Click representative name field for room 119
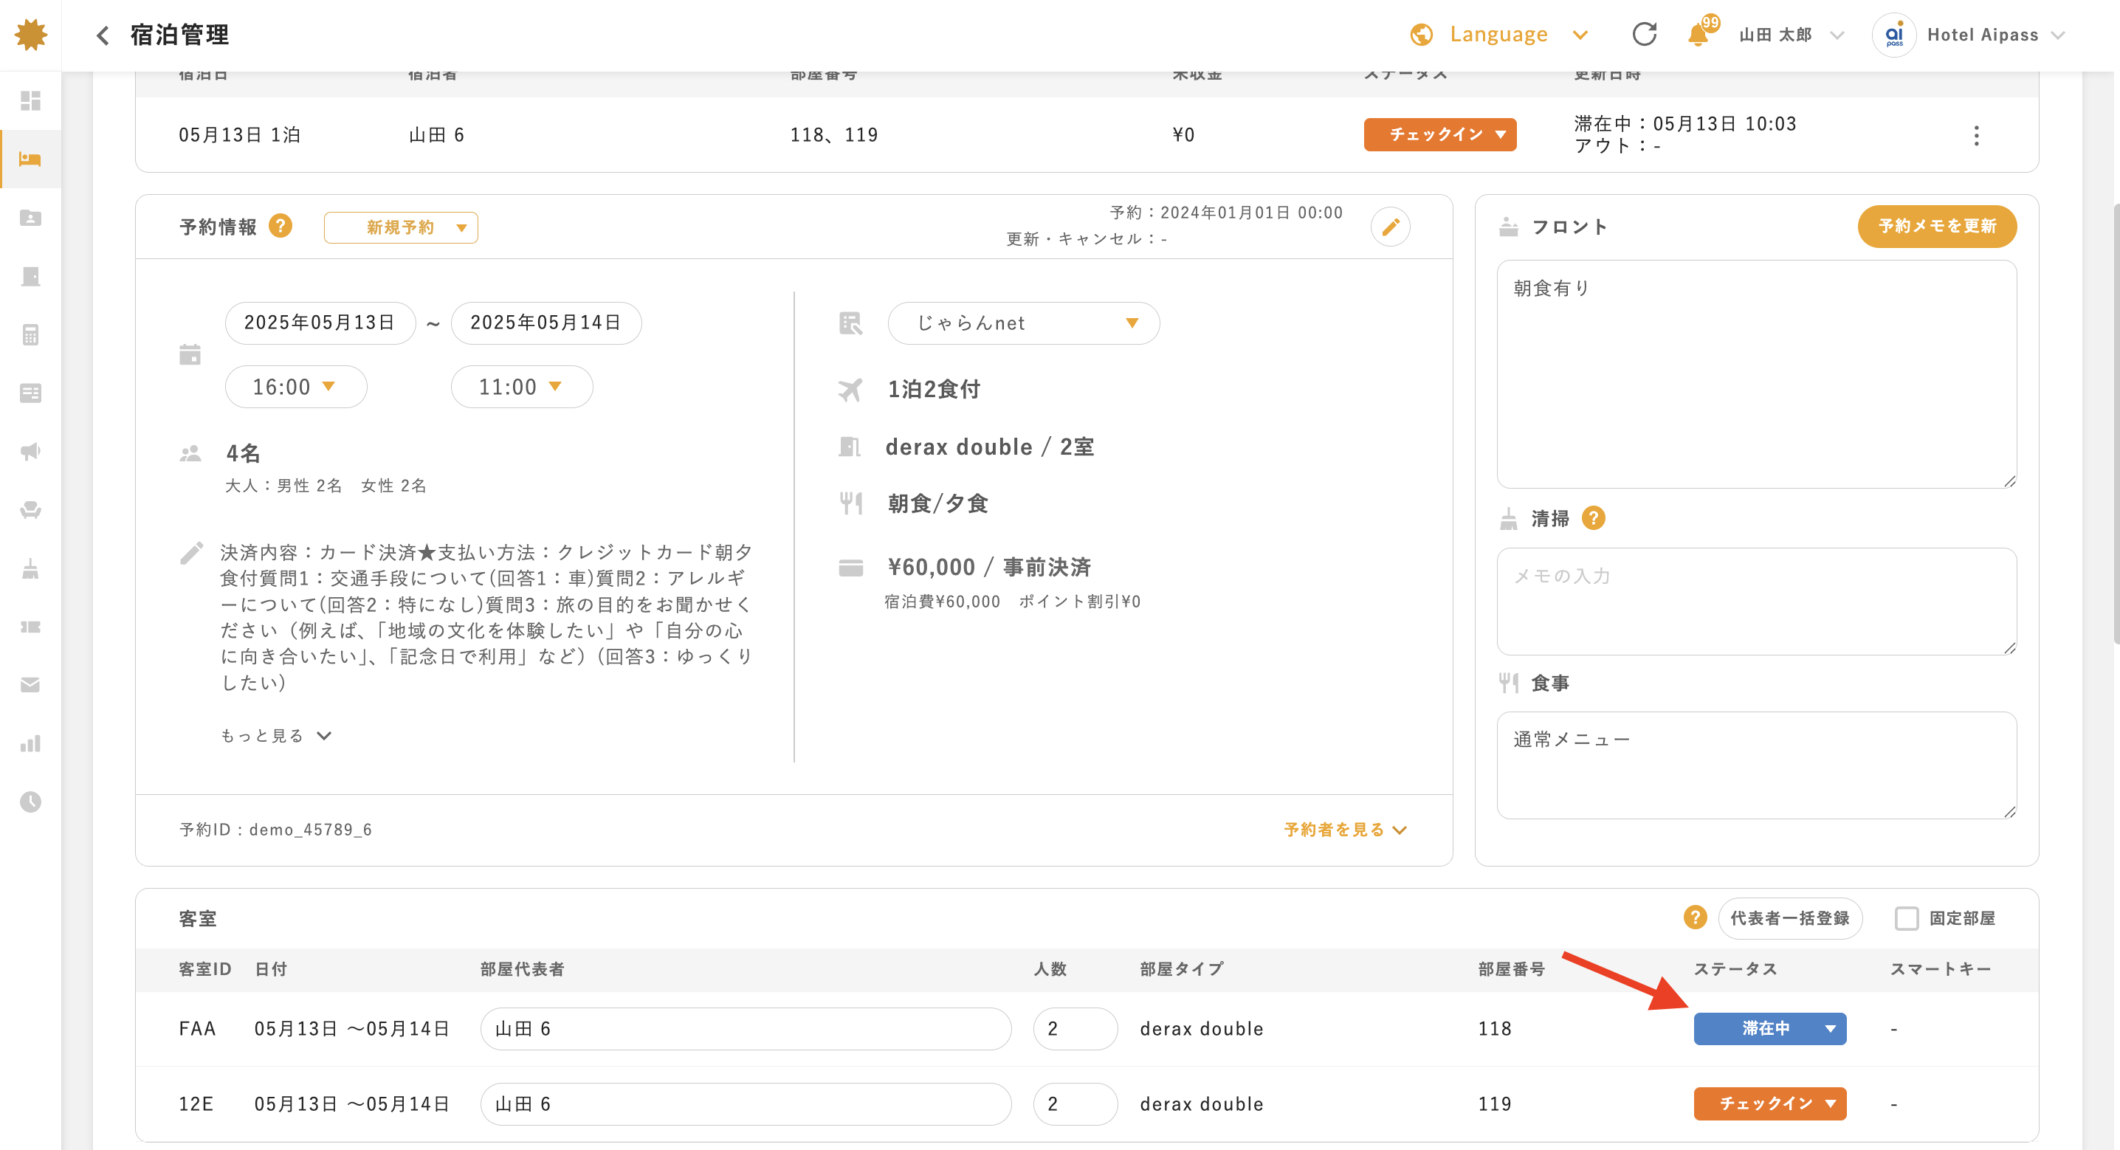 coord(746,1103)
